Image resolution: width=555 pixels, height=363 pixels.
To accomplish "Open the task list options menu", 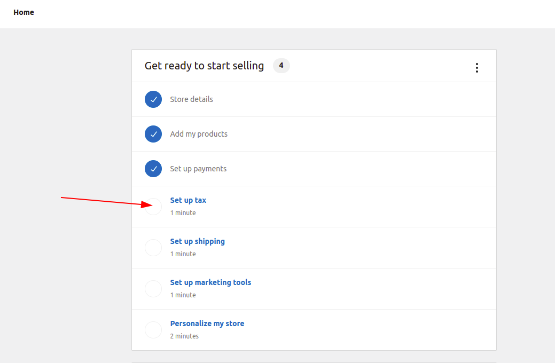I will (477, 68).
